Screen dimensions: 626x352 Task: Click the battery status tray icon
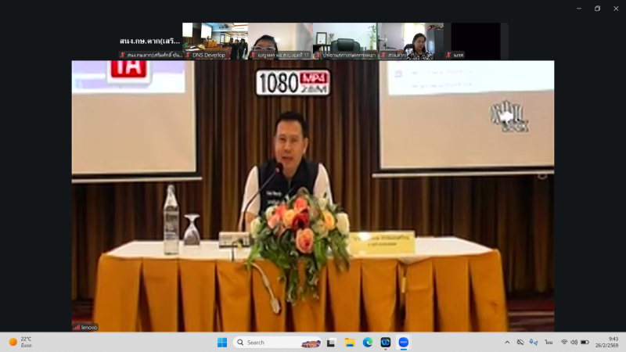(584, 342)
